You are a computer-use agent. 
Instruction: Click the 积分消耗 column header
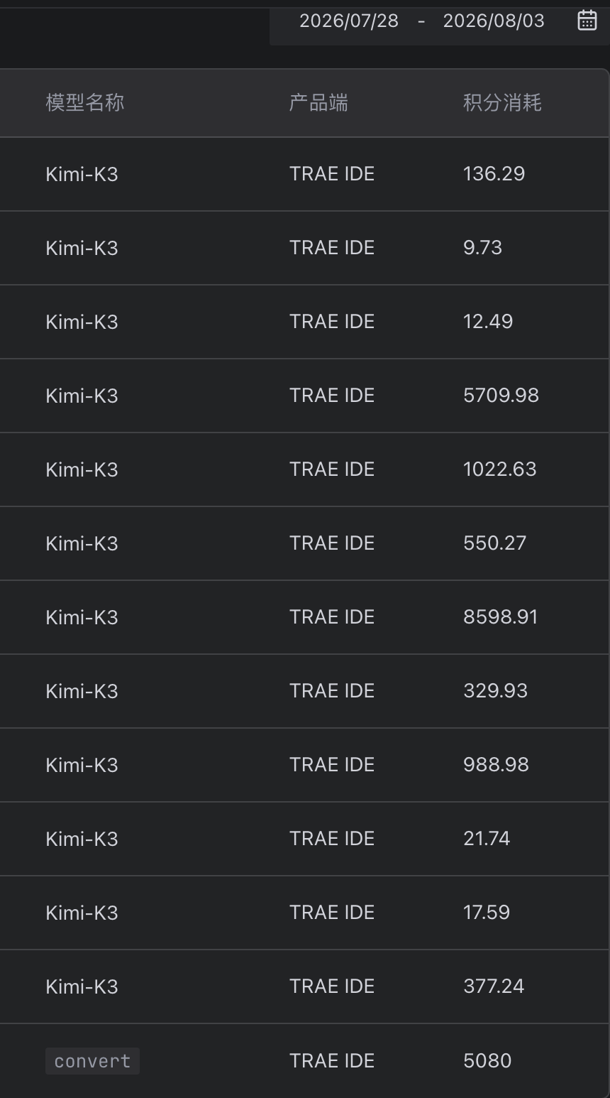coord(502,103)
